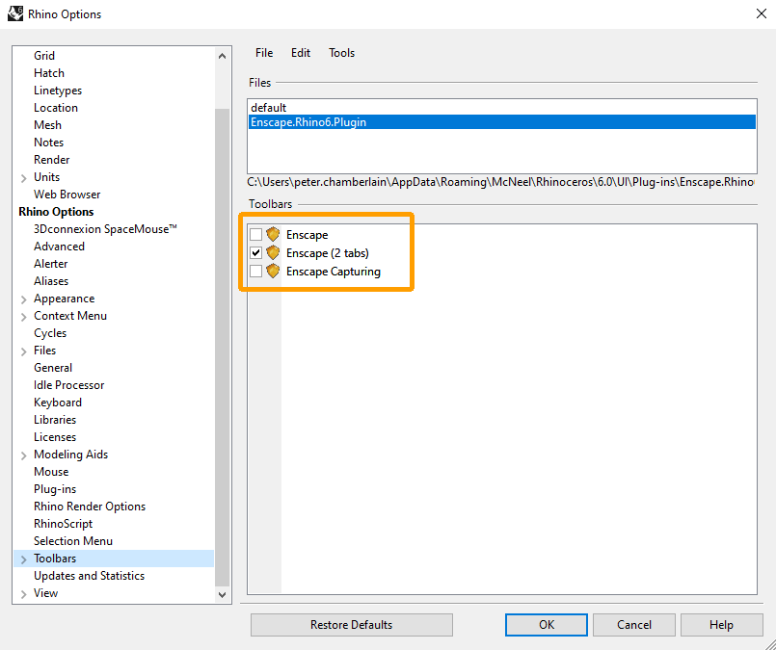
Task: Click the Rhino Options title bar icon
Action: pyautogui.click(x=15, y=13)
